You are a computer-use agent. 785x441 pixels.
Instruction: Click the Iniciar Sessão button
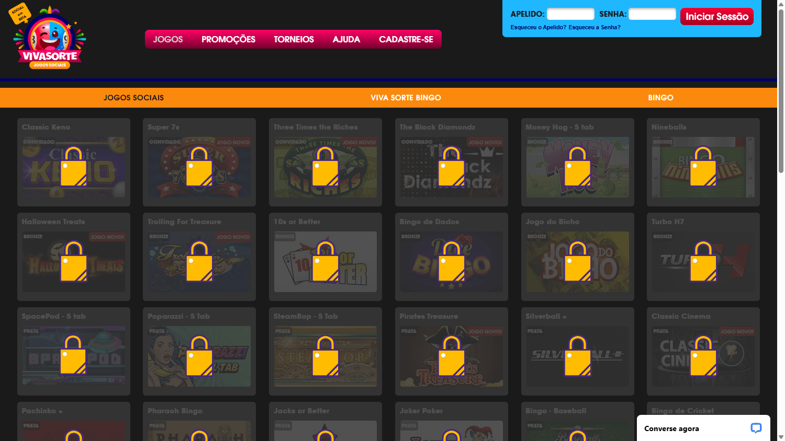coord(716,16)
